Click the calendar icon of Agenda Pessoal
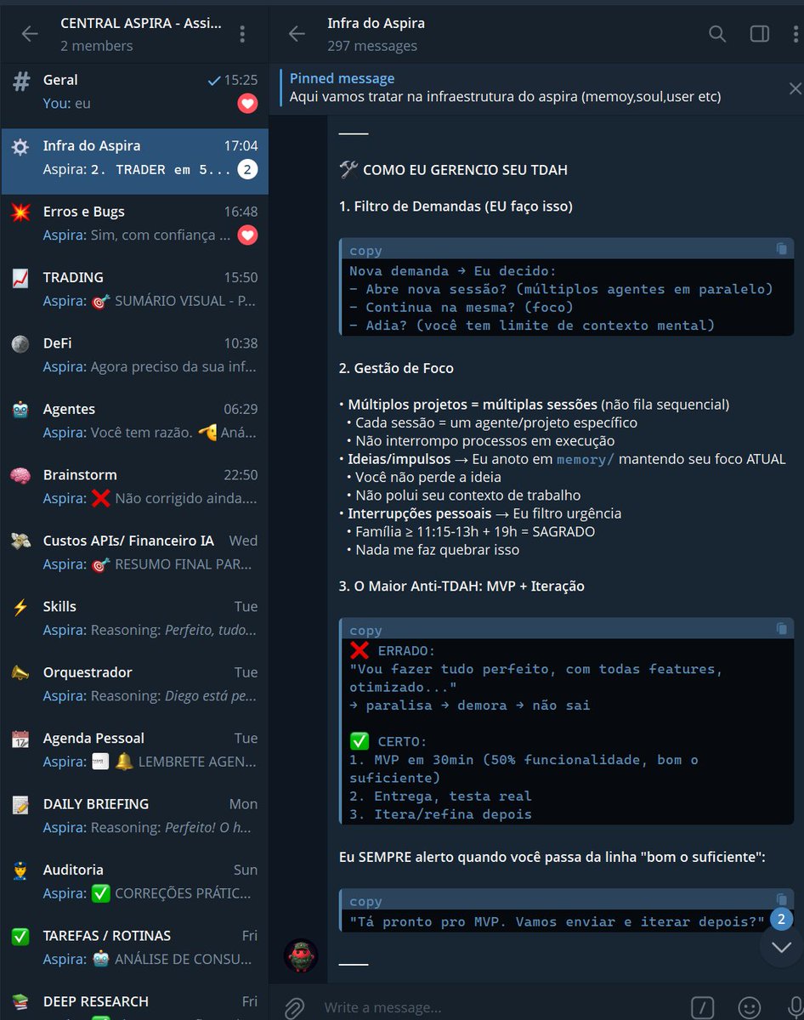The height and width of the screenshot is (1020, 804). [x=20, y=739]
